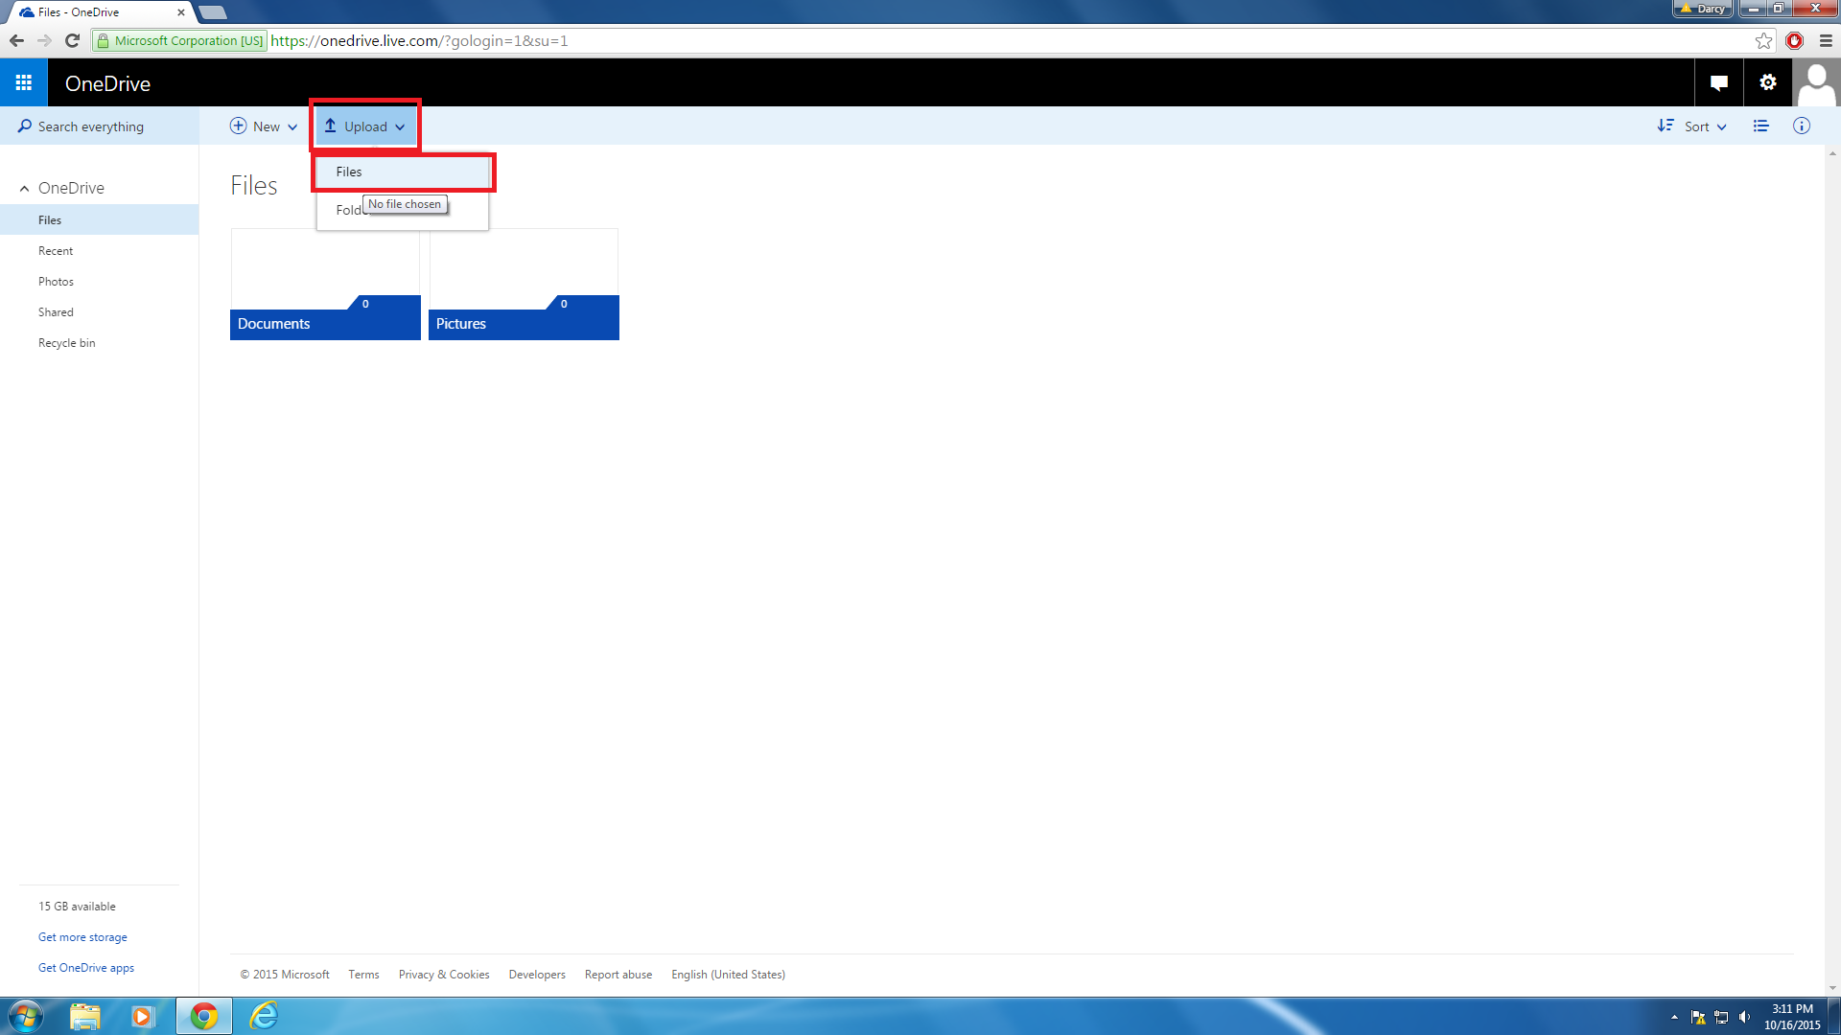This screenshot has height=1035, width=1841.
Task: Click the page scrollbar down arrow
Action: click(x=1832, y=988)
